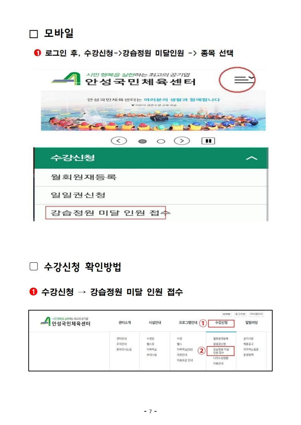Click the 마이페이지 button
This screenshot has height=425, width=301.
(x=256, y=314)
